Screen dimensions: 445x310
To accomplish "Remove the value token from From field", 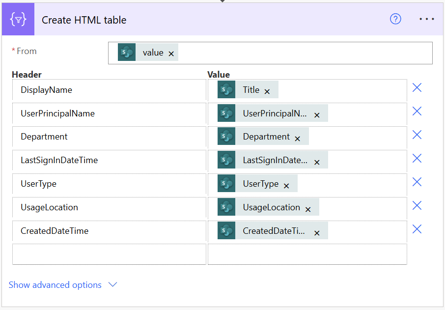I will [171, 54].
